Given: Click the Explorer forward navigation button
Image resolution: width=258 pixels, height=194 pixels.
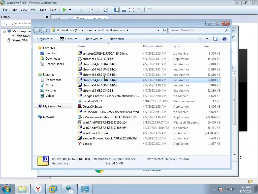Looking at the screenshot, I should coord(44,30).
